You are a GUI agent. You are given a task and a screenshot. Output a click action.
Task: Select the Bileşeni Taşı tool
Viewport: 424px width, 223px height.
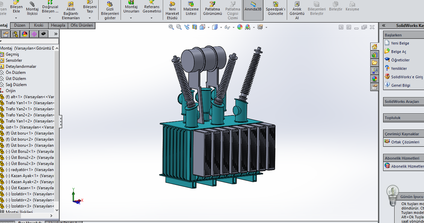(90, 7)
